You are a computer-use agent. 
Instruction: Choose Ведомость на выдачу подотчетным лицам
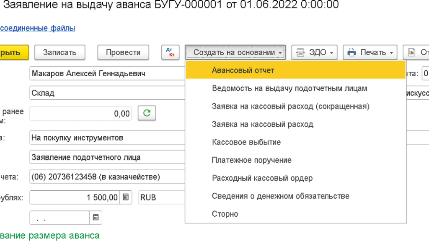289,88
